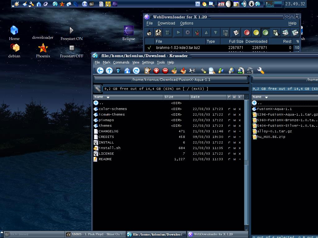Open Mark menu in Krusader
Image resolution: width=318 pixels, height=238 pixels.
[107, 62]
